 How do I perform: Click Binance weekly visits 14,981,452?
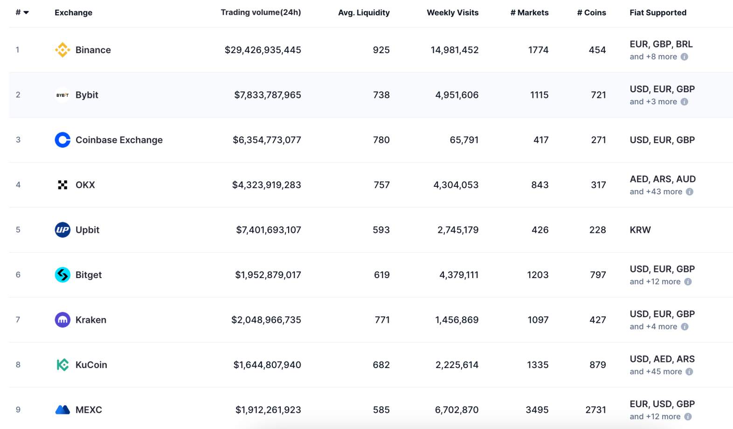pyautogui.click(x=455, y=50)
